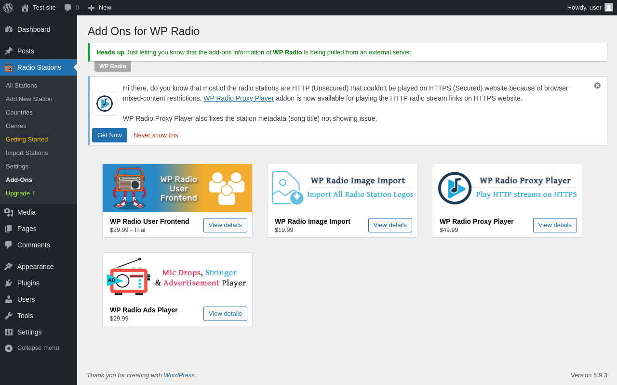This screenshot has width=617, height=385.
Task: Click the Users sidebar icon
Action: [x=9, y=299]
